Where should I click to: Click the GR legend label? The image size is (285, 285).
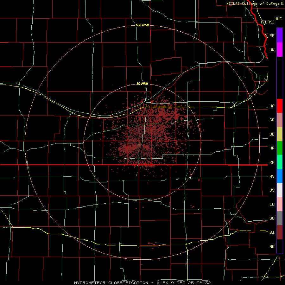(x=272, y=120)
